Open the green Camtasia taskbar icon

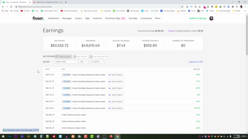[x=92, y=136]
